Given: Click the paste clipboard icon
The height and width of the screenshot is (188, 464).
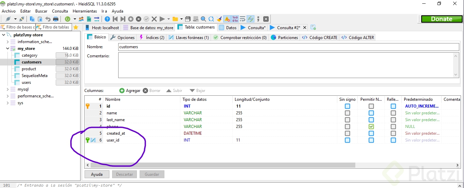Looking at the screenshot, I should pyautogui.click(x=40, y=19).
